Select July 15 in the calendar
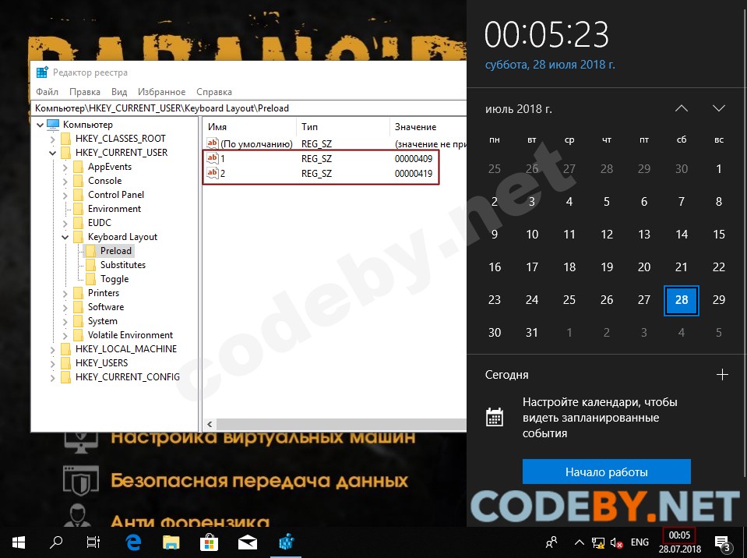Screen dimensions: 747x558 719,234
